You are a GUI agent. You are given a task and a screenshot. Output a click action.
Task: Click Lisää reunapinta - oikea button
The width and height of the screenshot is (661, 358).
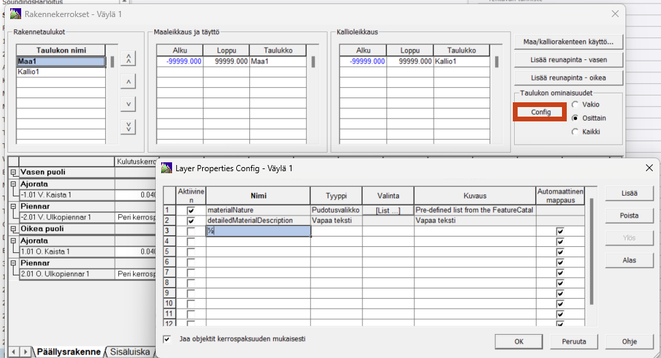pos(568,78)
